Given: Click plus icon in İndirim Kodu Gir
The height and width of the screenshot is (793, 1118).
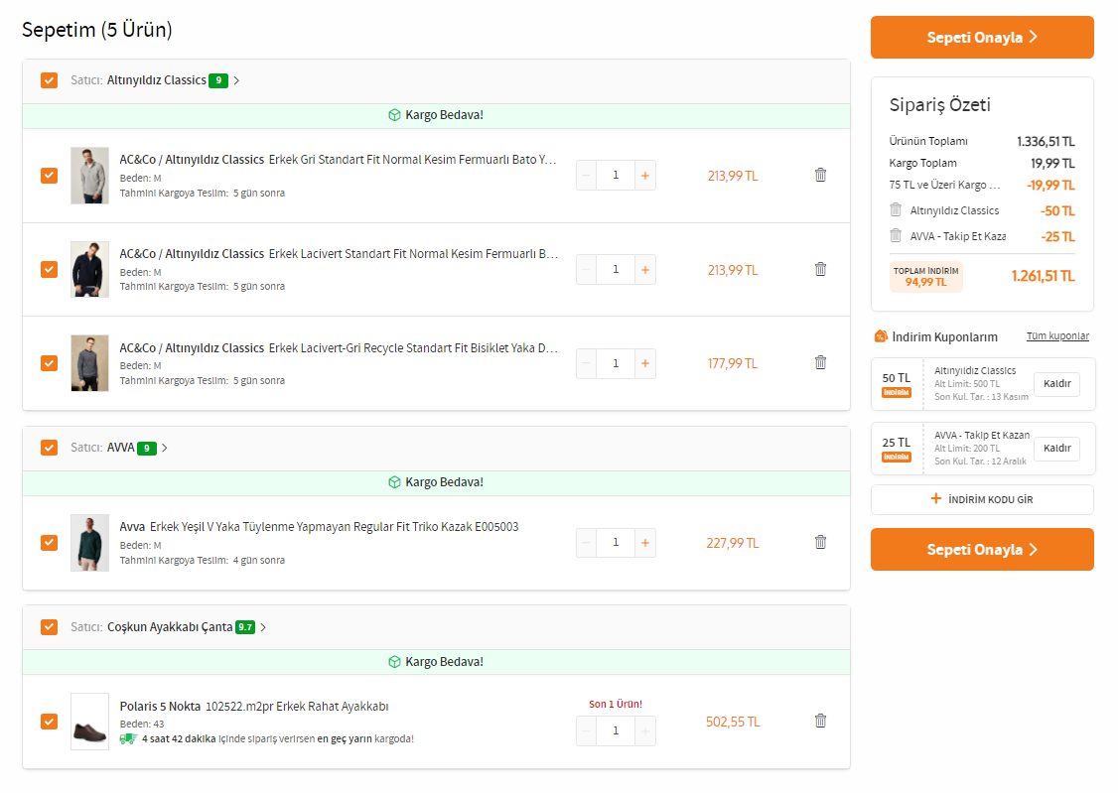Looking at the screenshot, I should [x=936, y=499].
